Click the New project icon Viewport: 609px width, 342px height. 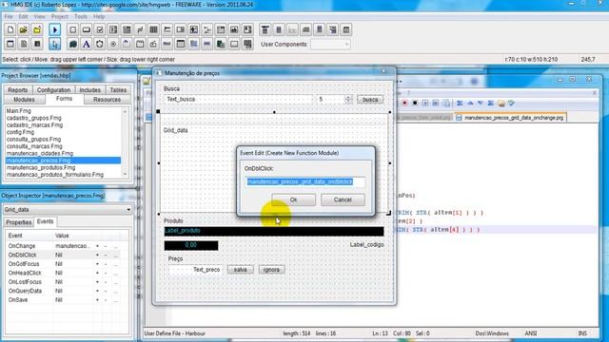[x=10, y=29]
